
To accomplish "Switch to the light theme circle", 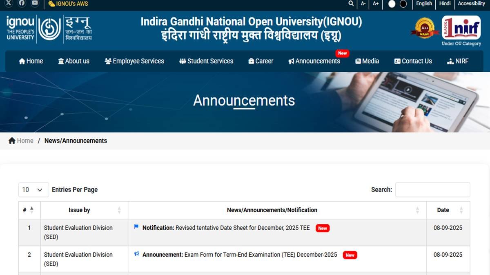I will tap(392, 4).
